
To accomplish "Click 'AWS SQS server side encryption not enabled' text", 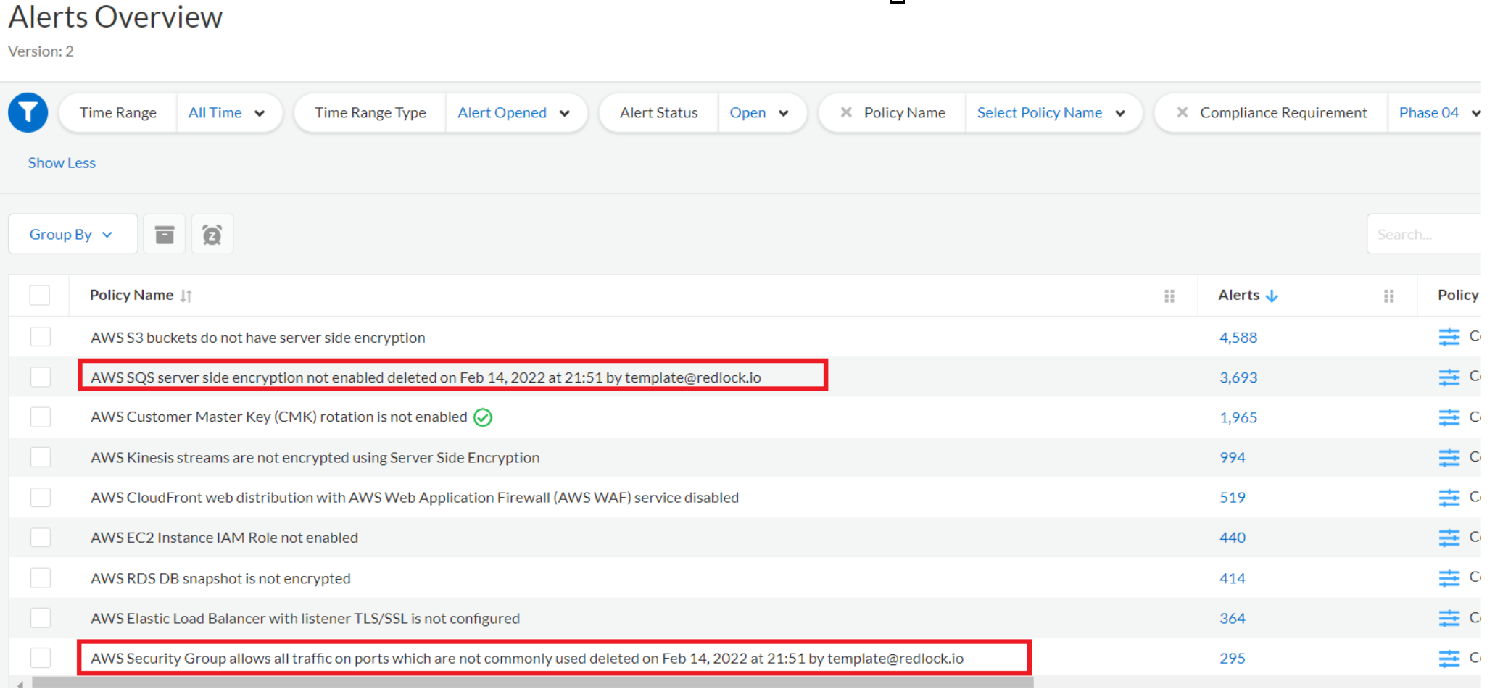I will point(426,377).
